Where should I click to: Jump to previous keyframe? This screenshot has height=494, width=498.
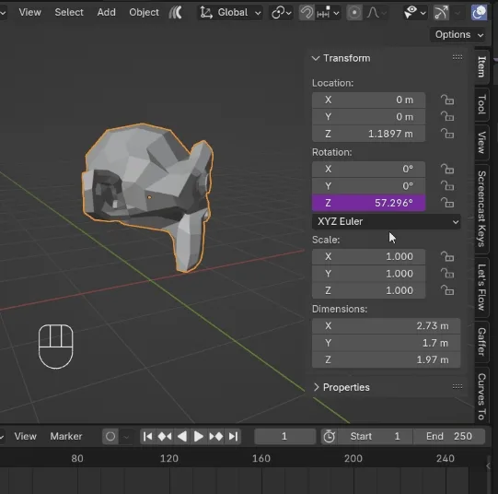click(165, 437)
